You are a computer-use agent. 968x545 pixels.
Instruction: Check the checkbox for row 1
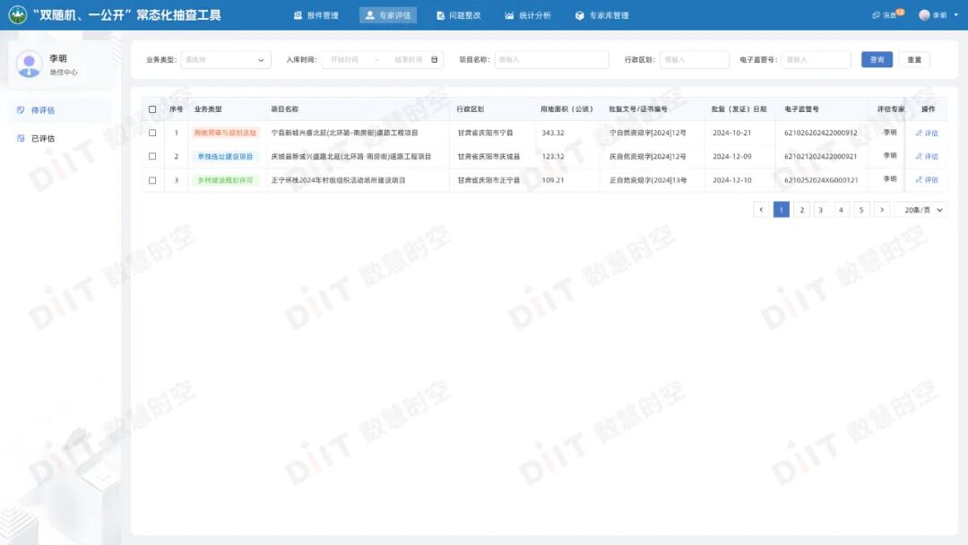(x=152, y=133)
